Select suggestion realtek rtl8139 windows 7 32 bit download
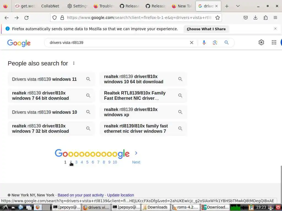Image resolution: width=282 pixels, height=211 pixels. pyautogui.click(x=51, y=129)
